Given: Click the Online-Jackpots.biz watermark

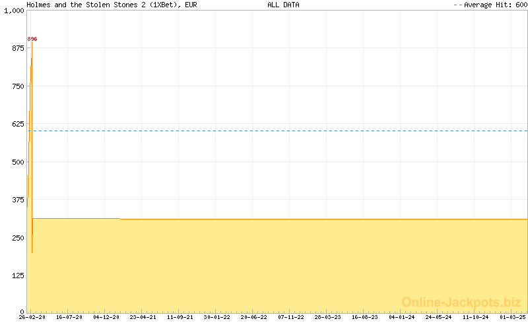Looking at the screenshot, I should pos(461,302).
